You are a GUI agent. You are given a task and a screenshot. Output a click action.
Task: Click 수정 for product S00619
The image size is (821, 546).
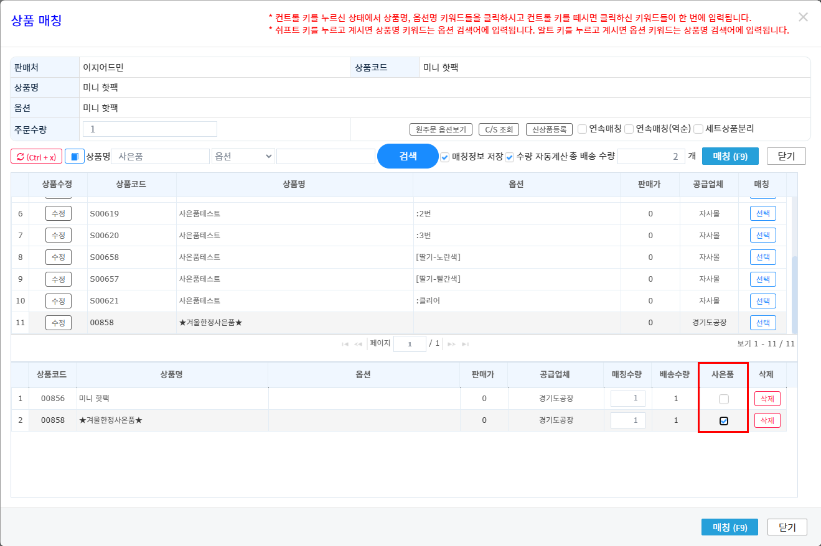59,213
